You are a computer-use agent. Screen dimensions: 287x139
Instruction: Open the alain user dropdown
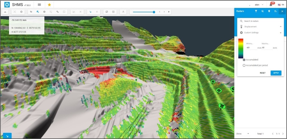click(x=259, y=5)
